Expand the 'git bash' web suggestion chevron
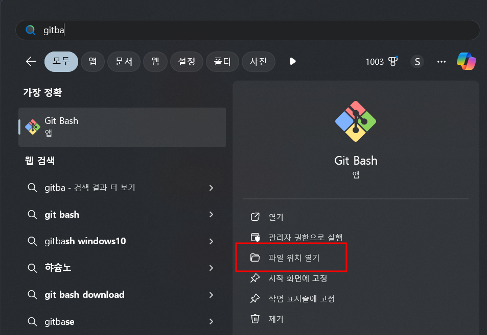Image resolution: width=487 pixels, height=335 pixels. click(211, 215)
